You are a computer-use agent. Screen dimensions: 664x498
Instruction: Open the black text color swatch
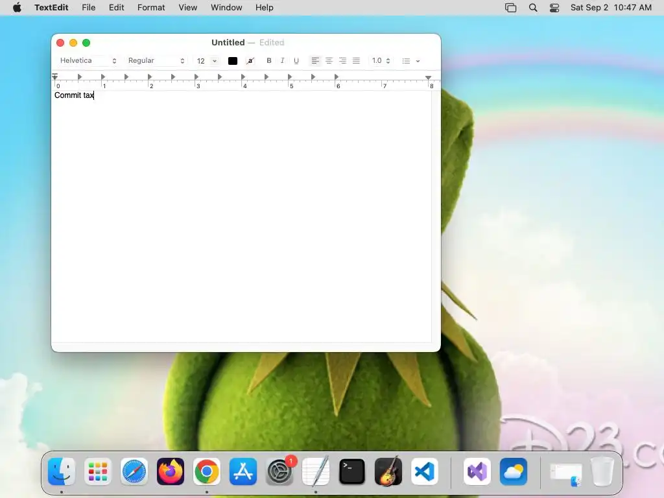[233, 60]
